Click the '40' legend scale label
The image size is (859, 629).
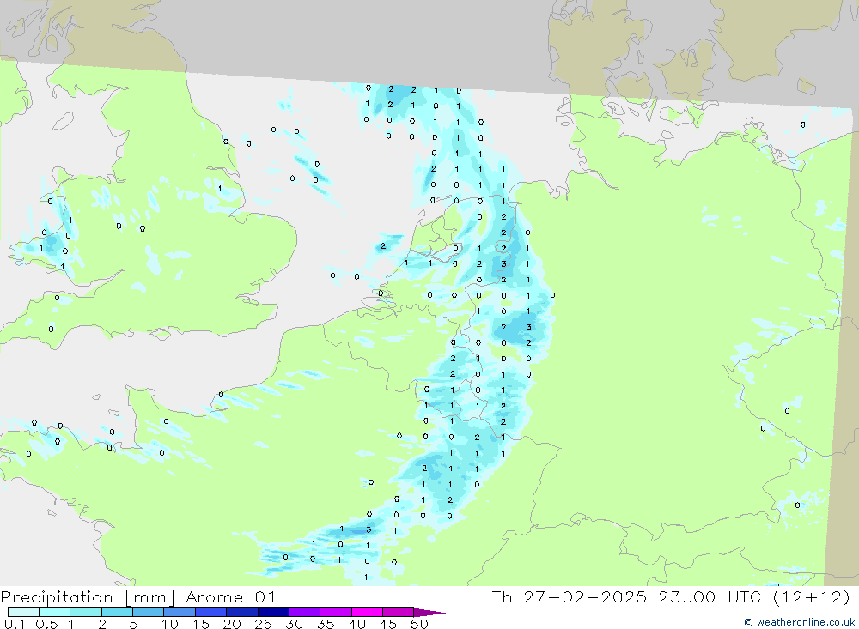356,624
